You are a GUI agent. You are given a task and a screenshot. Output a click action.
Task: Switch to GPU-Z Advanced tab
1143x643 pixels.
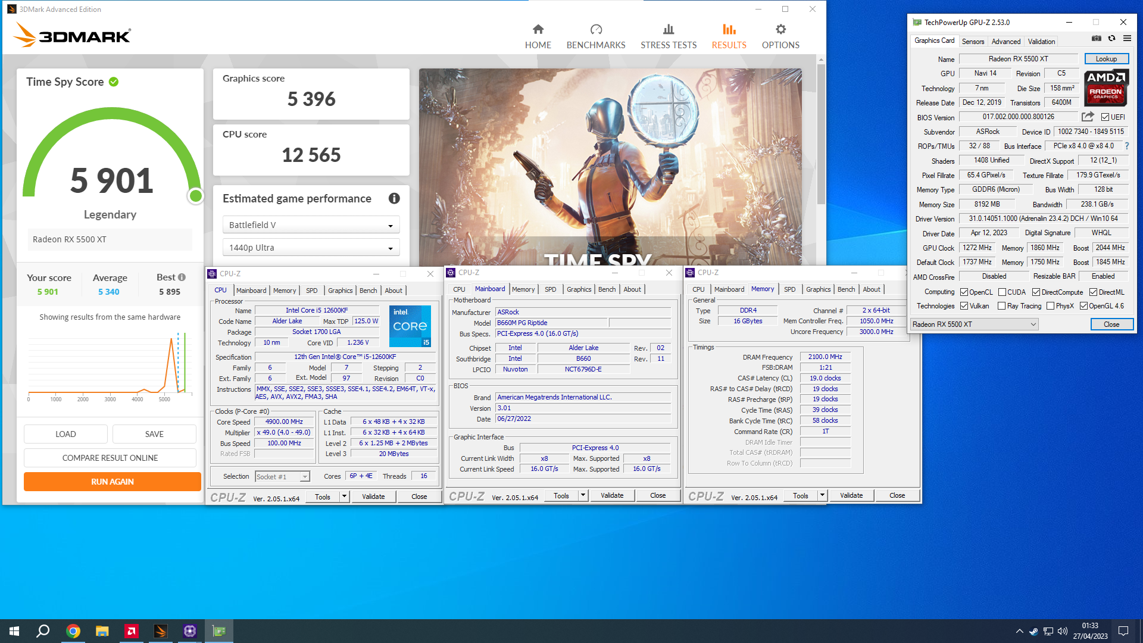[1005, 42]
